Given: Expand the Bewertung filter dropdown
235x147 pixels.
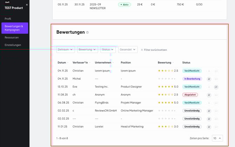Looking at the screenshot, I should click(x=87, y=50).
